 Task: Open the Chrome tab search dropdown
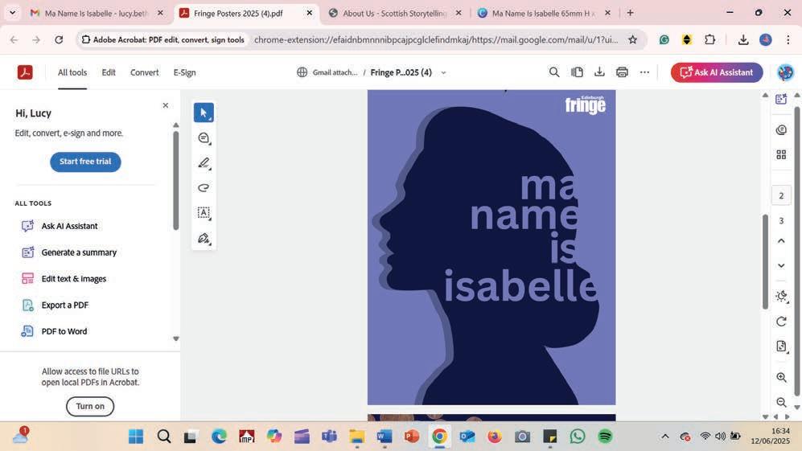pyautogui.click(x=12, y=13)
